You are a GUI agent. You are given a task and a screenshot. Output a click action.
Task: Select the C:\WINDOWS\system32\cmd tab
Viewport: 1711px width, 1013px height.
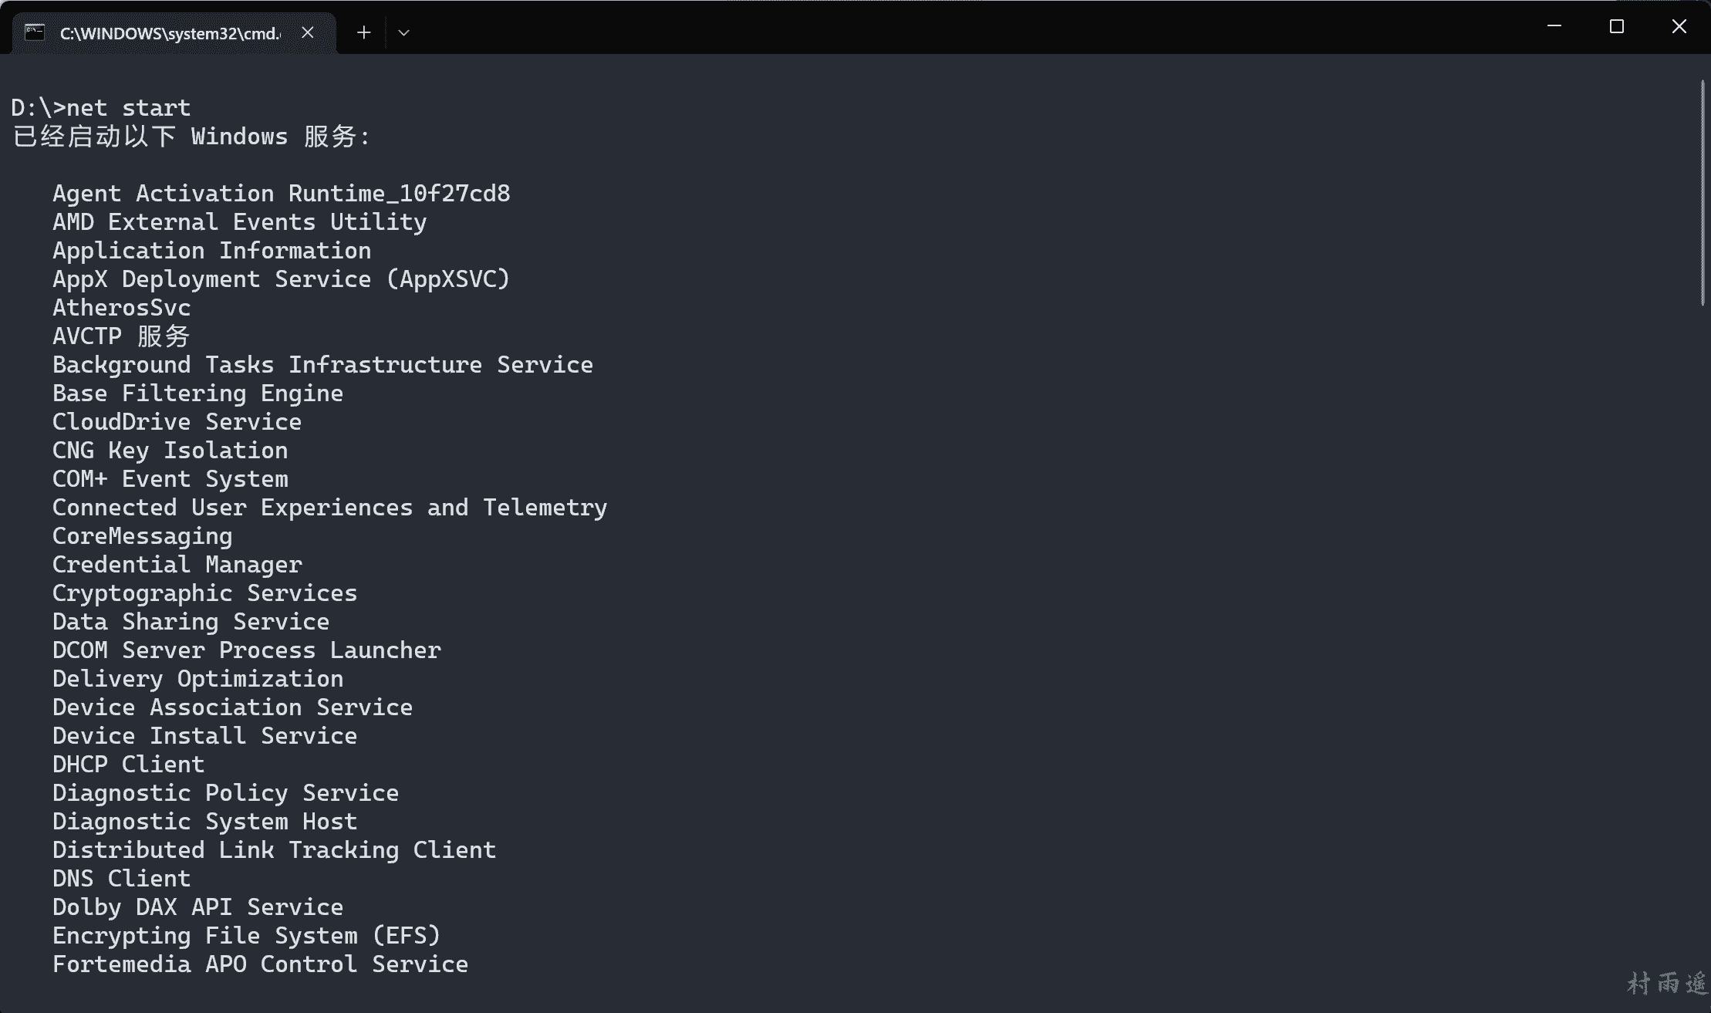coord(170,33)
